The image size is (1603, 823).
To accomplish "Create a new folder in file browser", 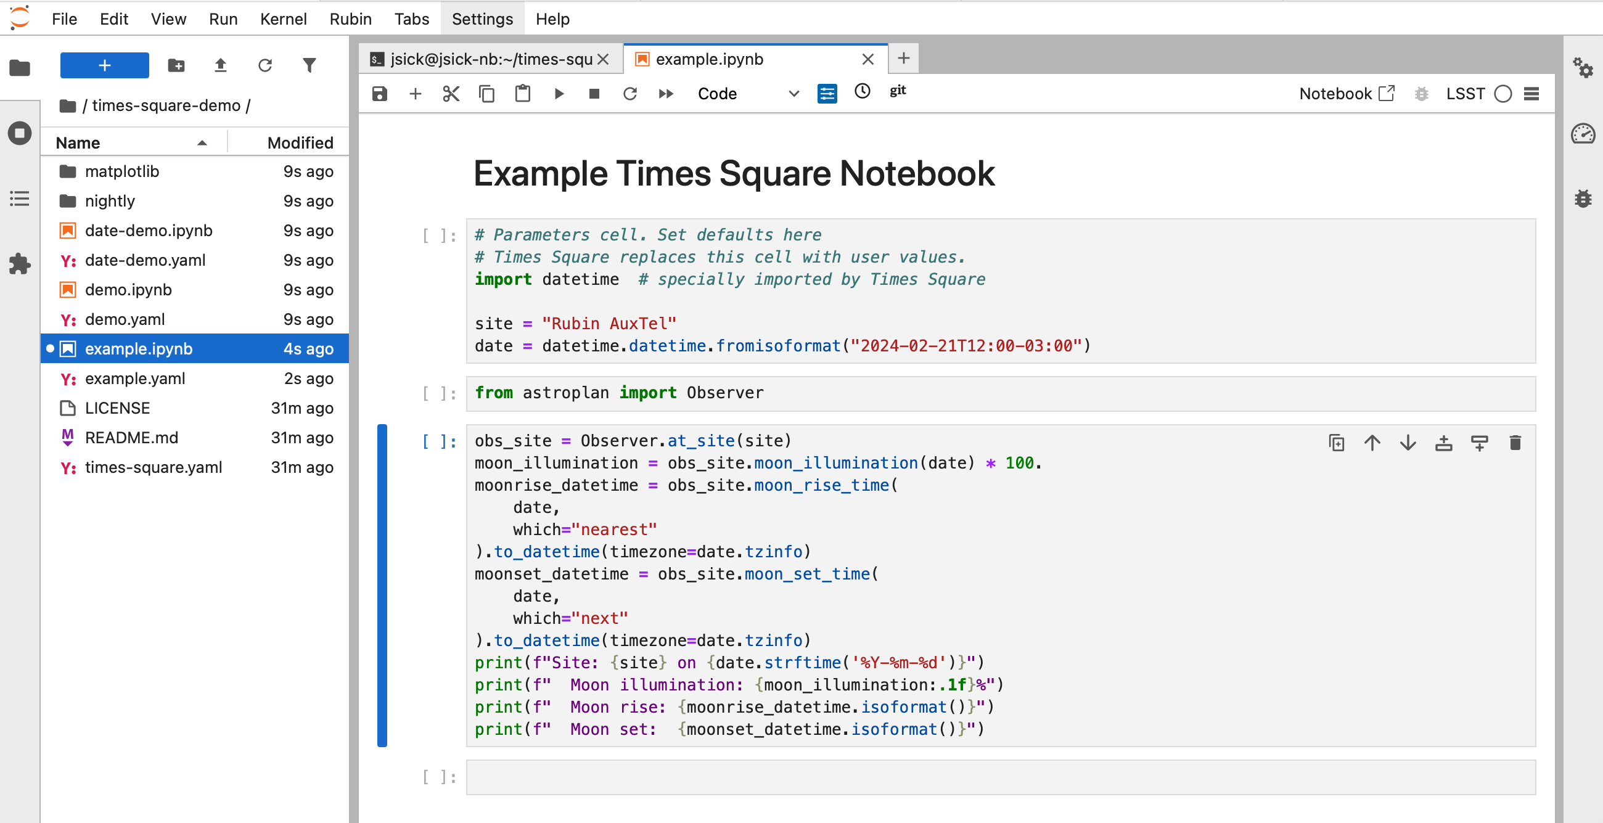I will 176,65.
